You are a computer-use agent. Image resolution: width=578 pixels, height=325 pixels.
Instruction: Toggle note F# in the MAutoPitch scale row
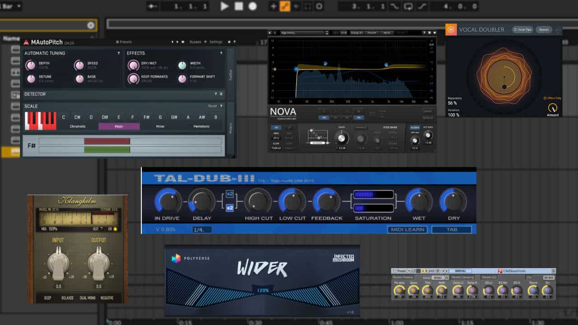(x=146, y=117)
